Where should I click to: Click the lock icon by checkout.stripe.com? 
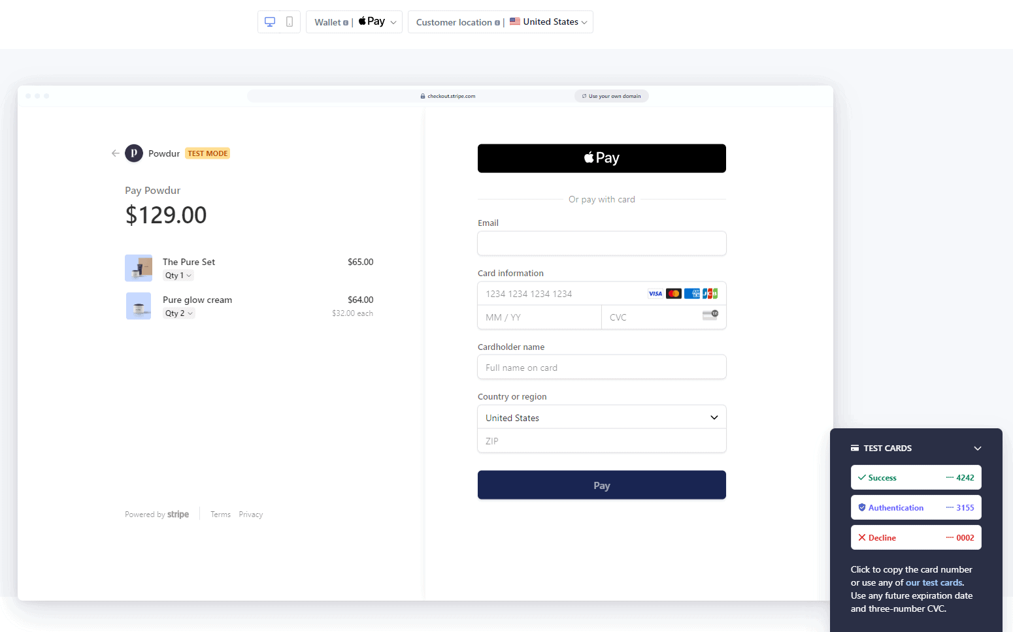coord(423,95)
